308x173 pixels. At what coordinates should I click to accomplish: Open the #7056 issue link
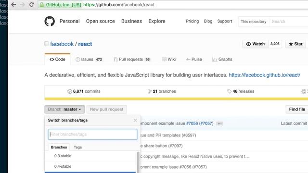[192, 124]
